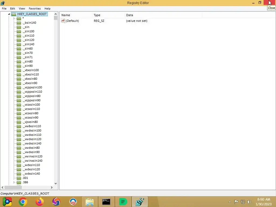
Task: Select the ._wdxsln110 key
Action: [31, 165]
